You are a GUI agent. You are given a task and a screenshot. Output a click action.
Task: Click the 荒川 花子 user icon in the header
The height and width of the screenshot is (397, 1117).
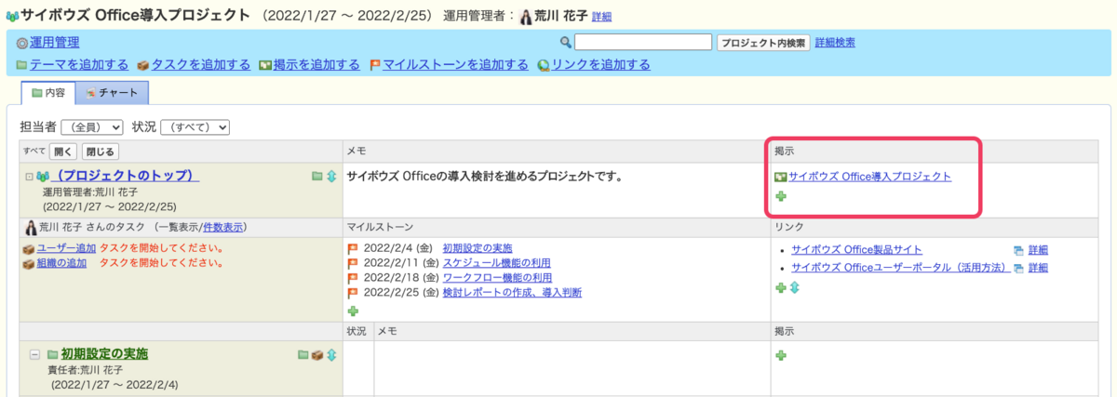click(526, 17)
